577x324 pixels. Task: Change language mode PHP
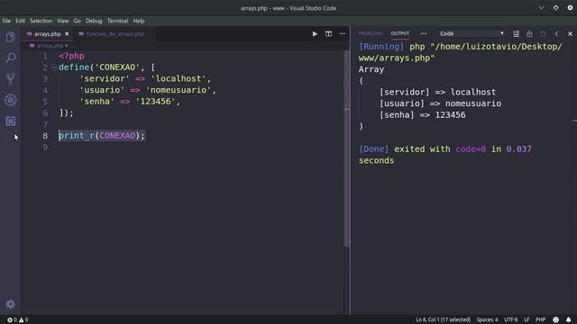pos(541,319)
